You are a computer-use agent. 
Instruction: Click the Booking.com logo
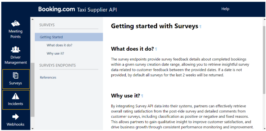[x=57, y=9]
